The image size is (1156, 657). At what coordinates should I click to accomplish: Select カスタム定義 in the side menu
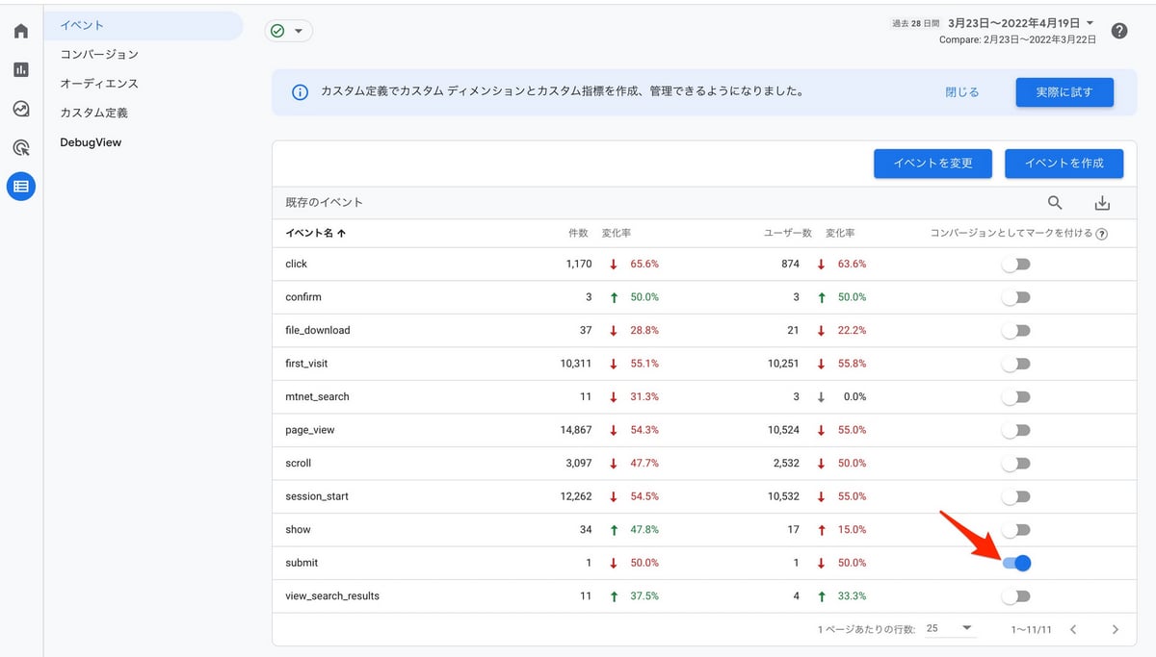pyautogui.click(x=93, y=113)
